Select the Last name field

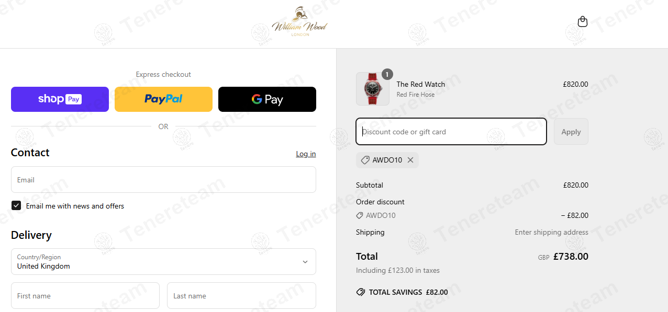(241, 296)
